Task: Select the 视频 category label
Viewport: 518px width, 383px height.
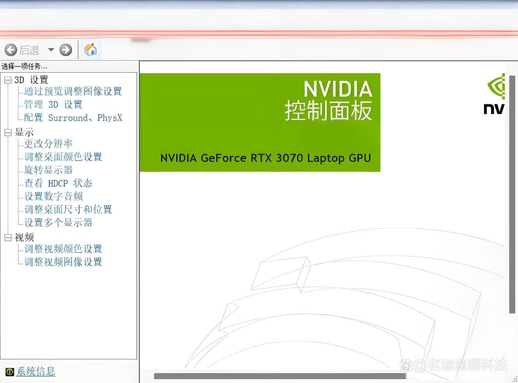Action: pyautogui.click(x=24, y=237)
